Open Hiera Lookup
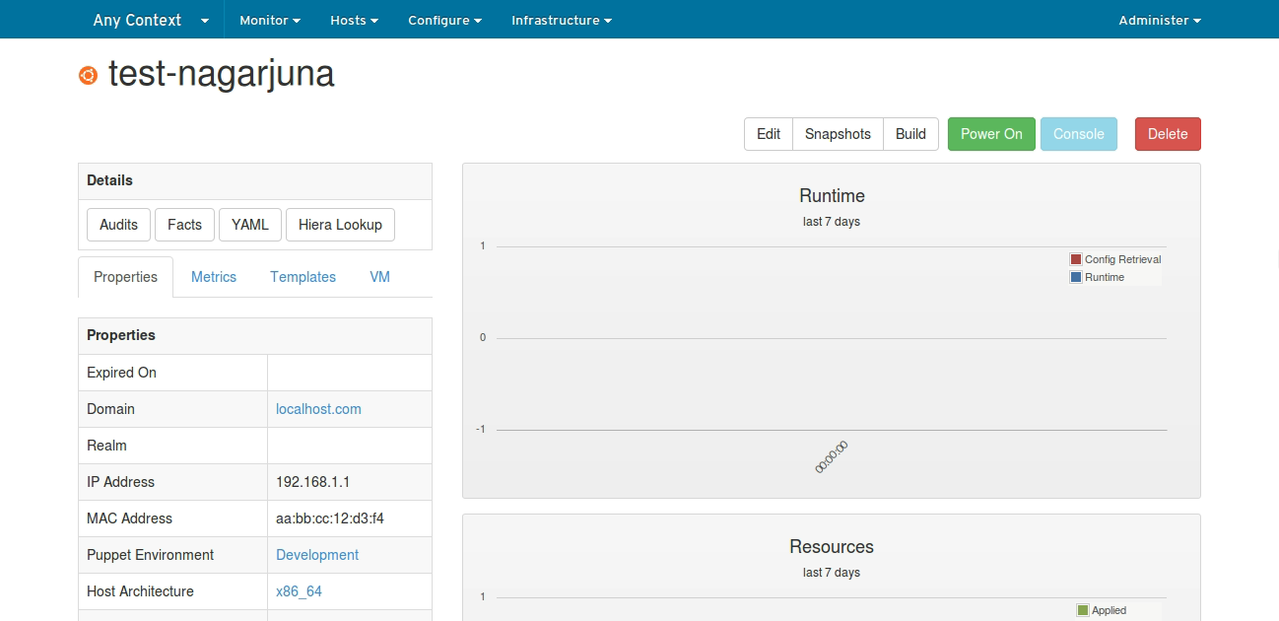 340,225
